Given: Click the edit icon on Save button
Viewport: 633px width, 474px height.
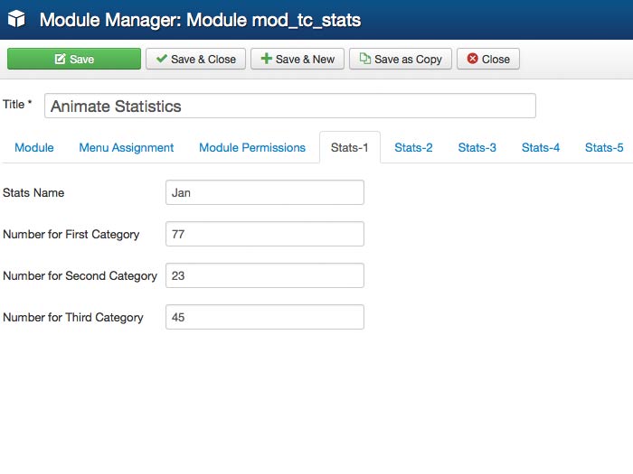Looking at the screenshot, I should [x=60, y=59].
